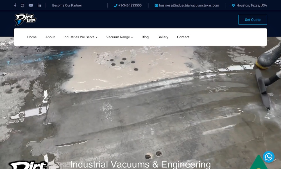This screenshot has height=169, width=281.
Task: Click the location pin icon
Action: tap(233, 6)
